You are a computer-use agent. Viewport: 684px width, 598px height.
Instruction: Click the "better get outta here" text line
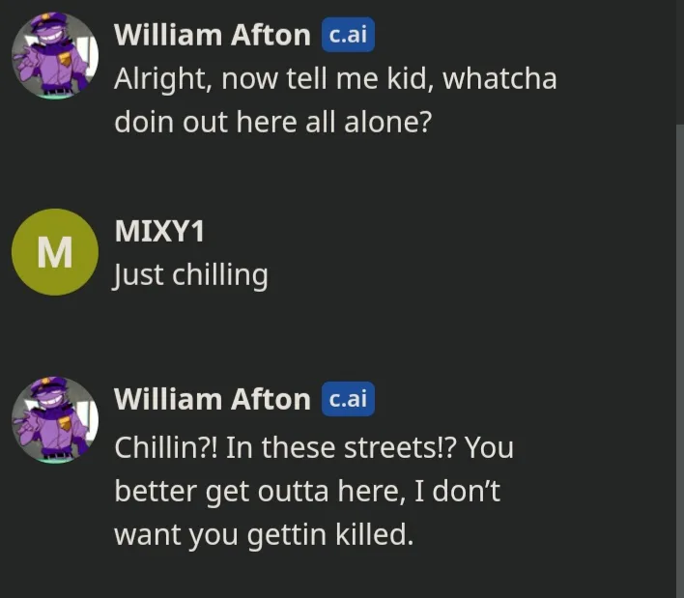(307, 492)
